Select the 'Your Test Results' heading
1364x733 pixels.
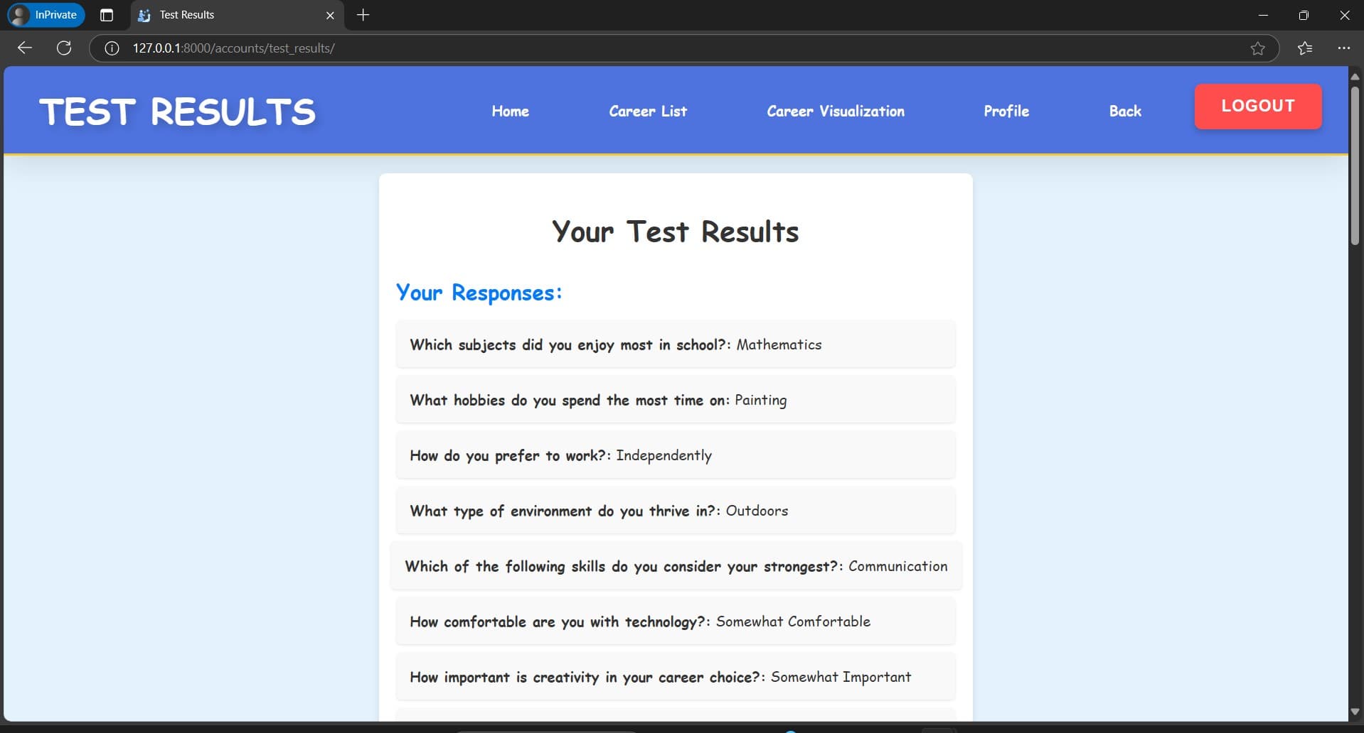pos(676,232)
